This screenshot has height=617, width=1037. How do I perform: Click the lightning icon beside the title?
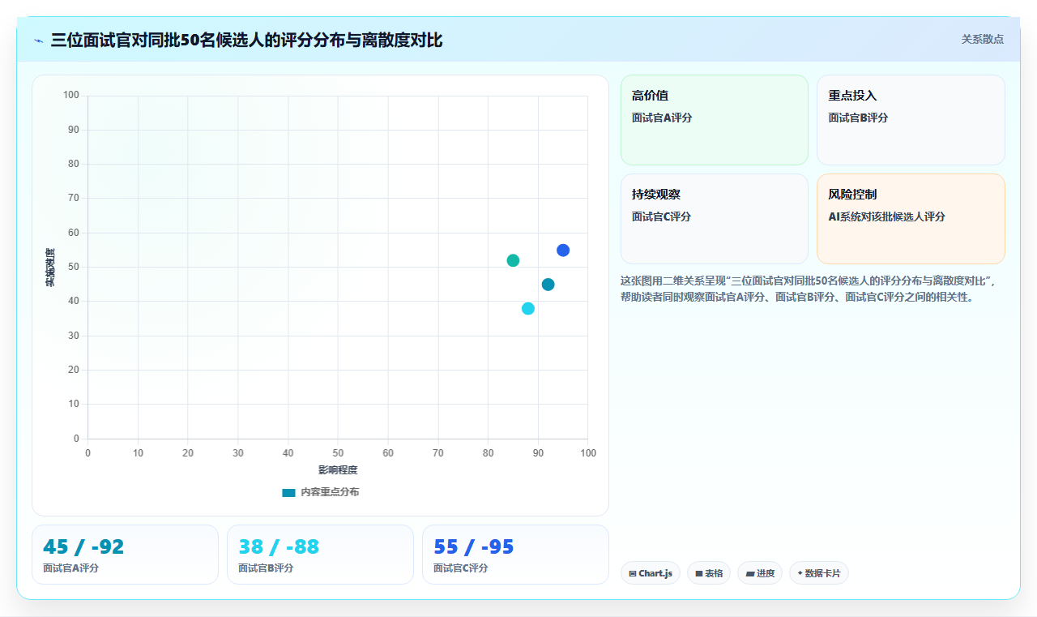click(38, 41)
